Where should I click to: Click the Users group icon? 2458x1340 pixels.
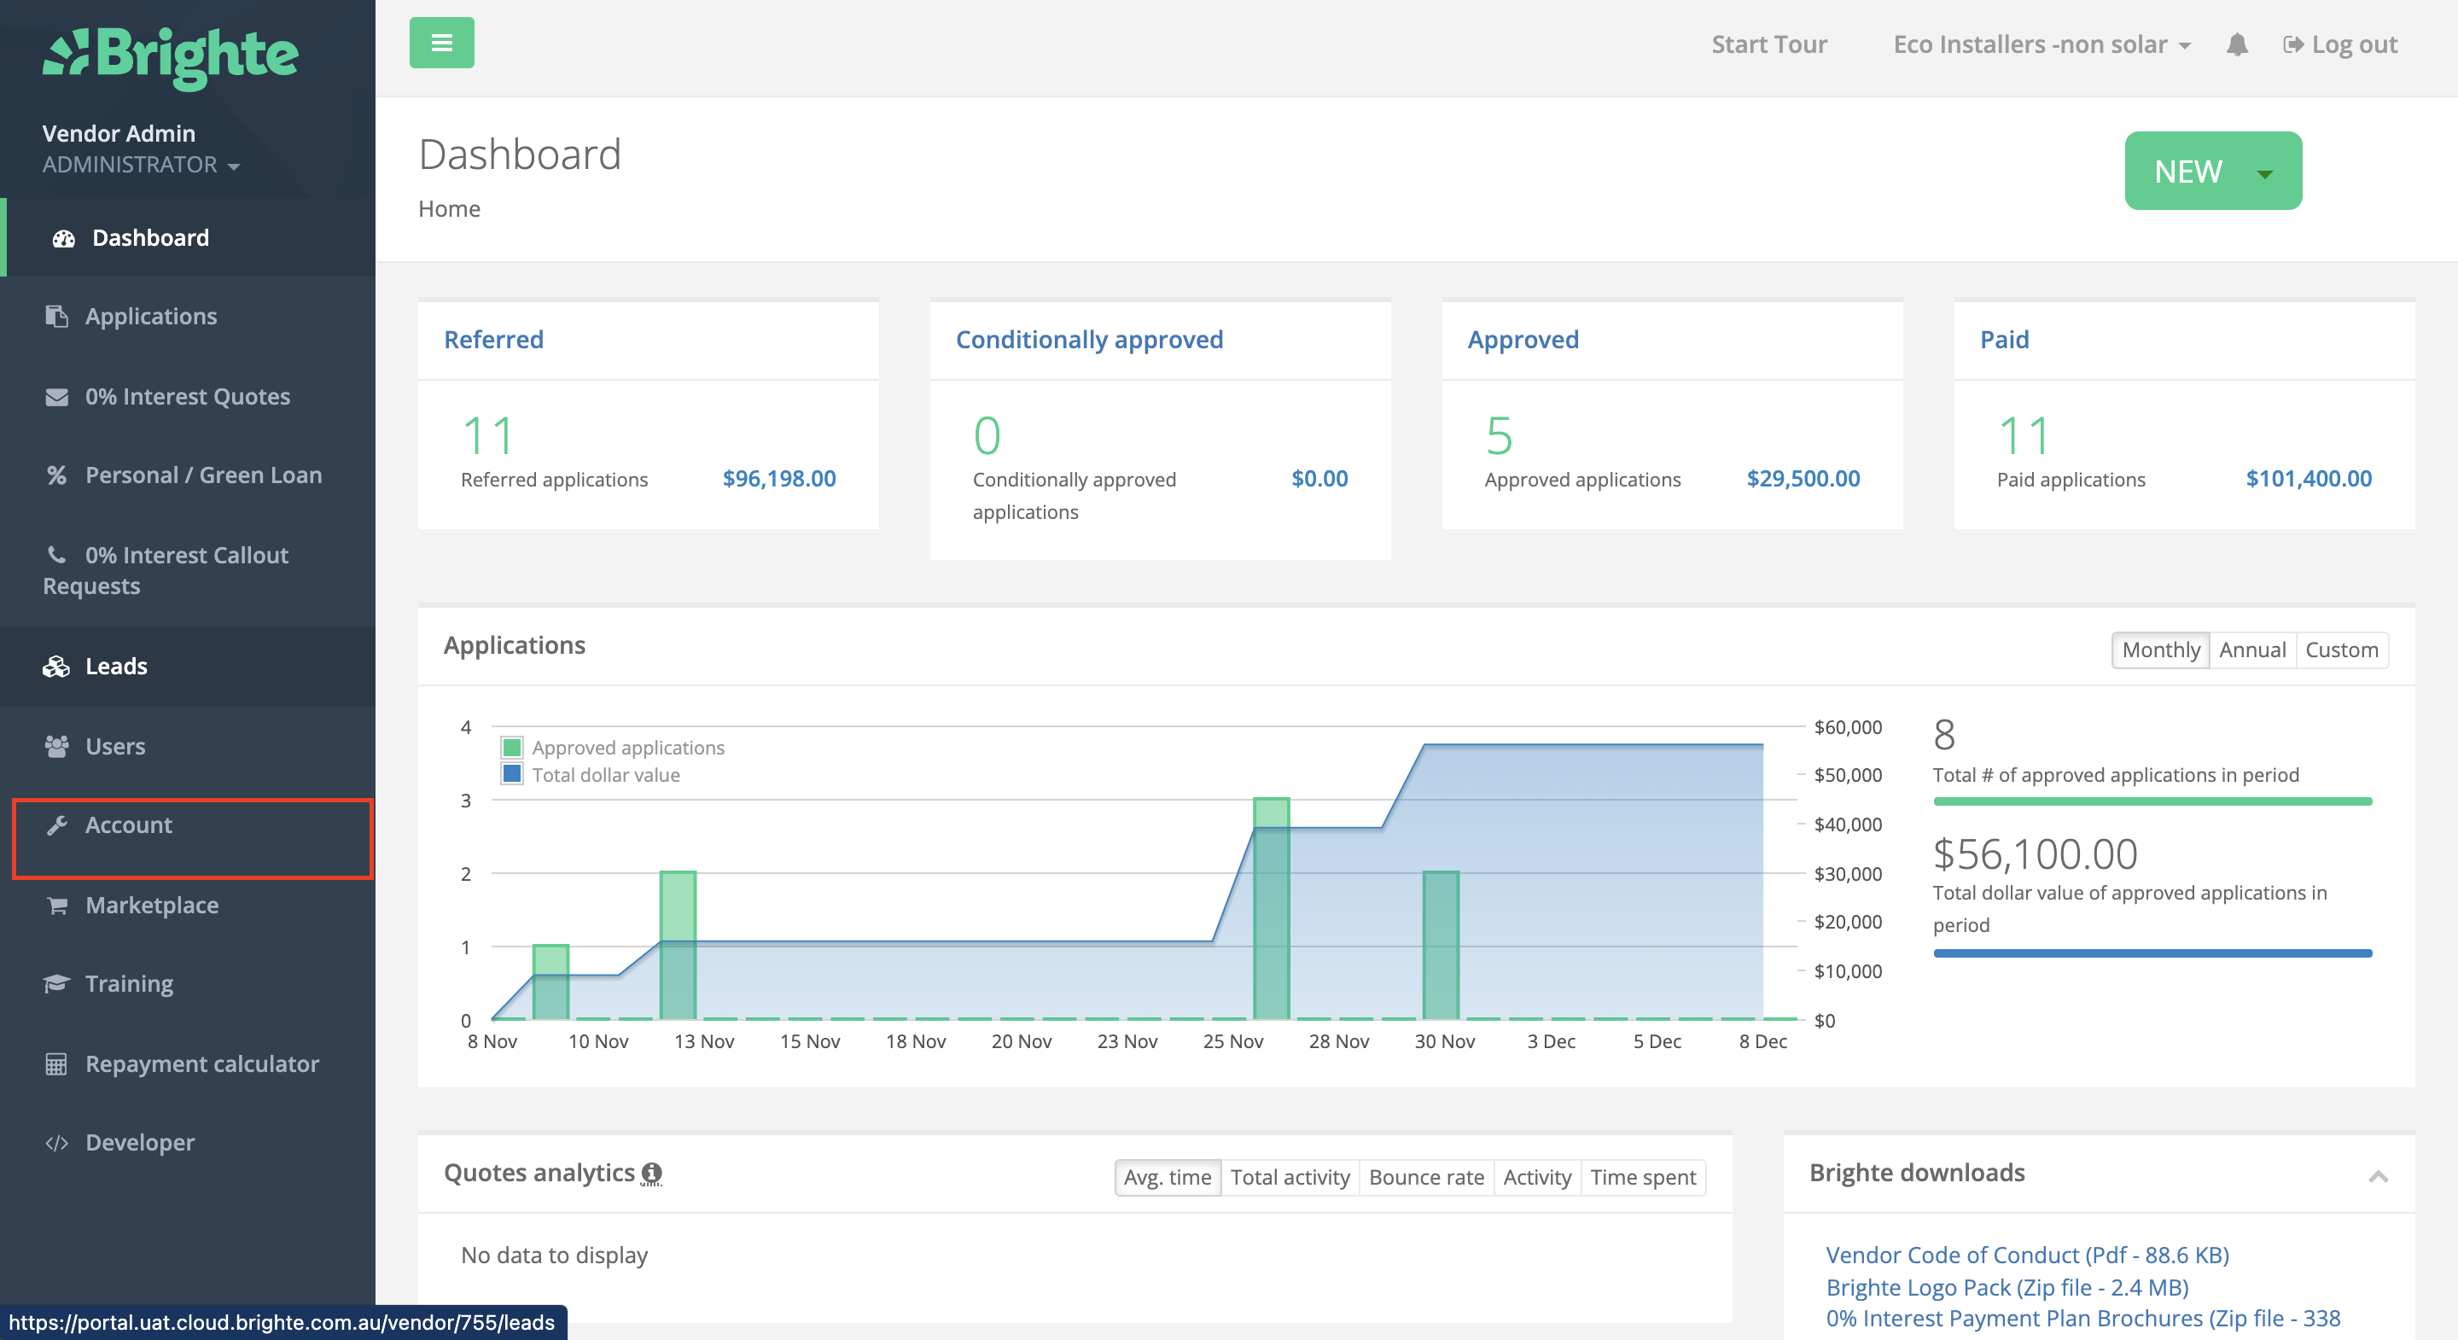[57, 746]
